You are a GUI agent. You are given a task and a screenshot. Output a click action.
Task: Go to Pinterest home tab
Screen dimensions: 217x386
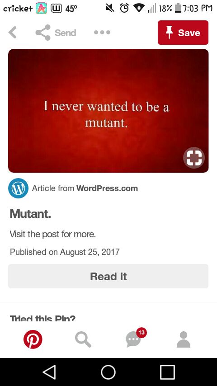(x=33, y=339)
